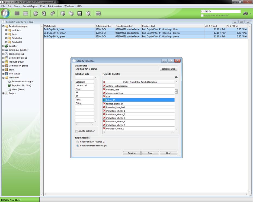Click the search field containing 121010-04
This screenshot has height=202, width=253.
click(x=220, y=12)
